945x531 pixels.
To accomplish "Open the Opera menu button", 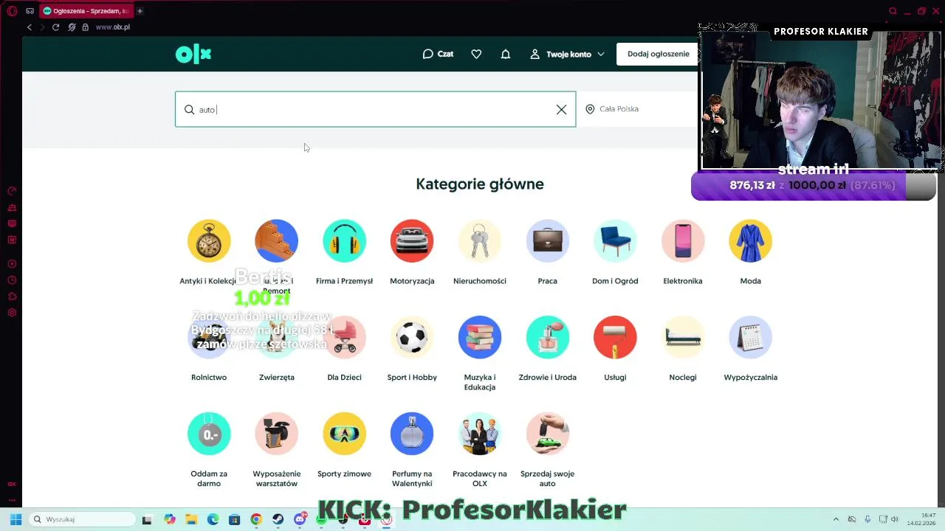I will pos(12,11).
